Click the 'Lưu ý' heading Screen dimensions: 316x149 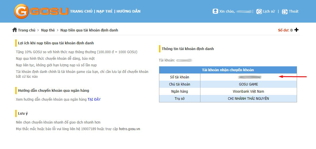tap(23, 114)
